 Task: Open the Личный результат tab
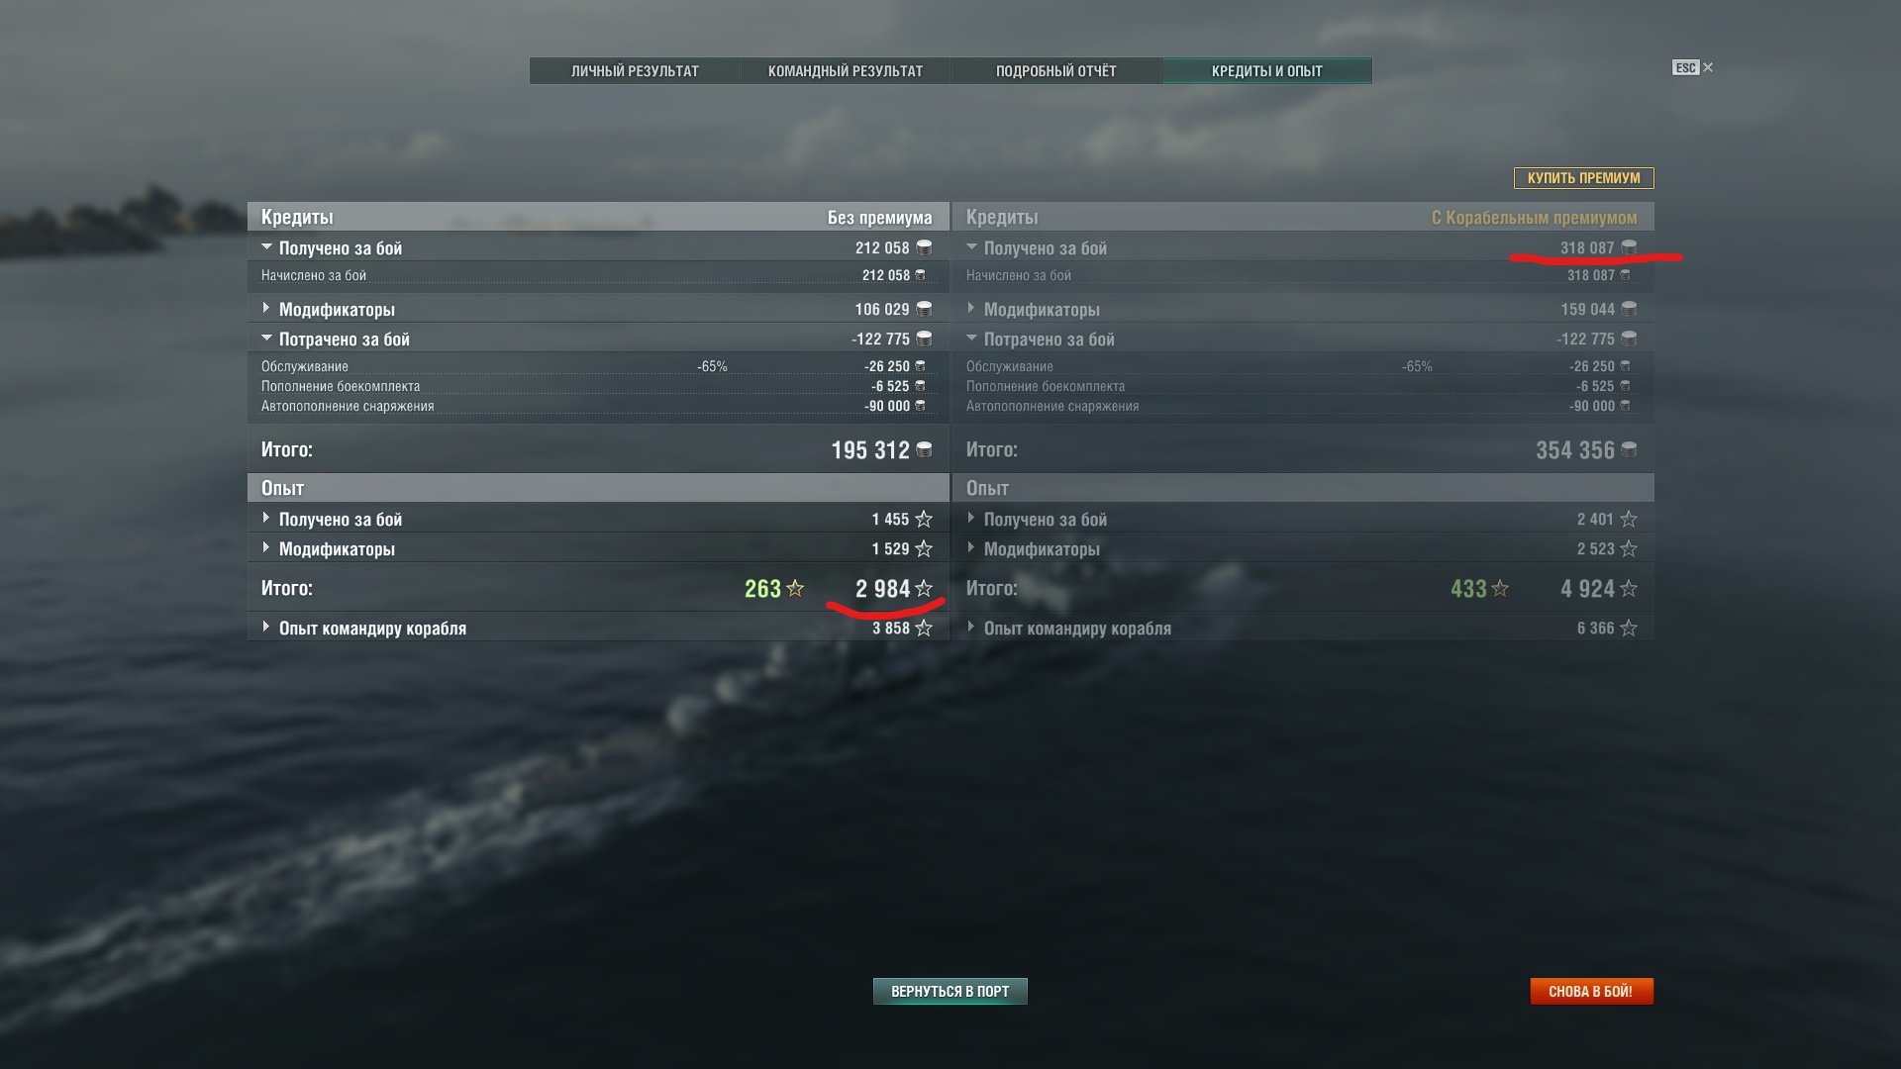click(635, 71)
